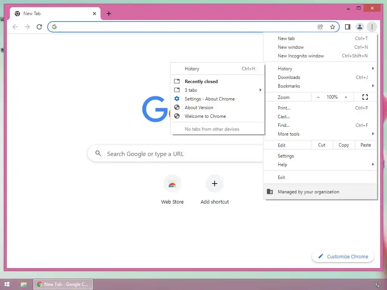Click Customize Chrome button

click(x=343, y=256)
